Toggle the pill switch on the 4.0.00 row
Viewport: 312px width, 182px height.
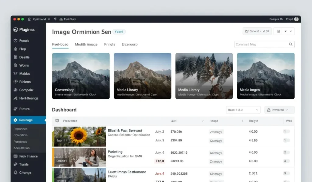click(x=286, y=131)
